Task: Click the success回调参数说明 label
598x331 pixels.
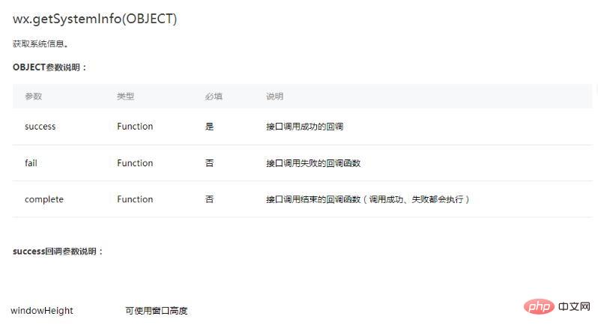Action: pyautogui.click(x=58, y=252)
